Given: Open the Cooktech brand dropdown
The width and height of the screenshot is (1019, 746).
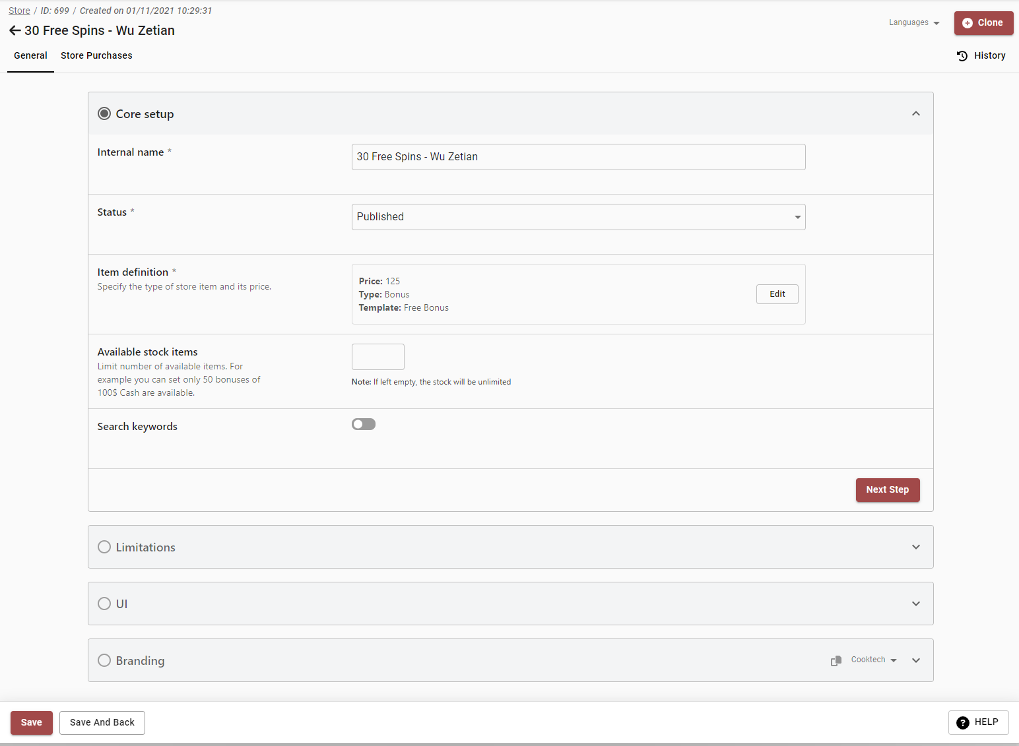Looking at the screenshot, I should point(874,660).
